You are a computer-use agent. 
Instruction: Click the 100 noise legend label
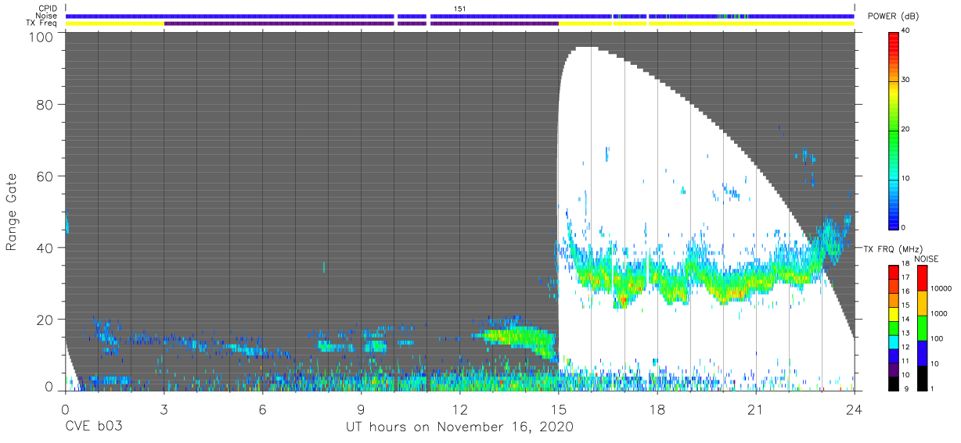pos(938,338)
